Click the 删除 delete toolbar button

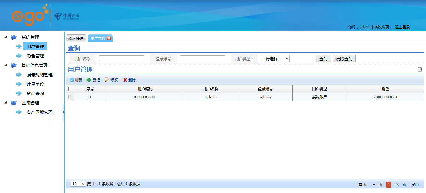point(129,80)
